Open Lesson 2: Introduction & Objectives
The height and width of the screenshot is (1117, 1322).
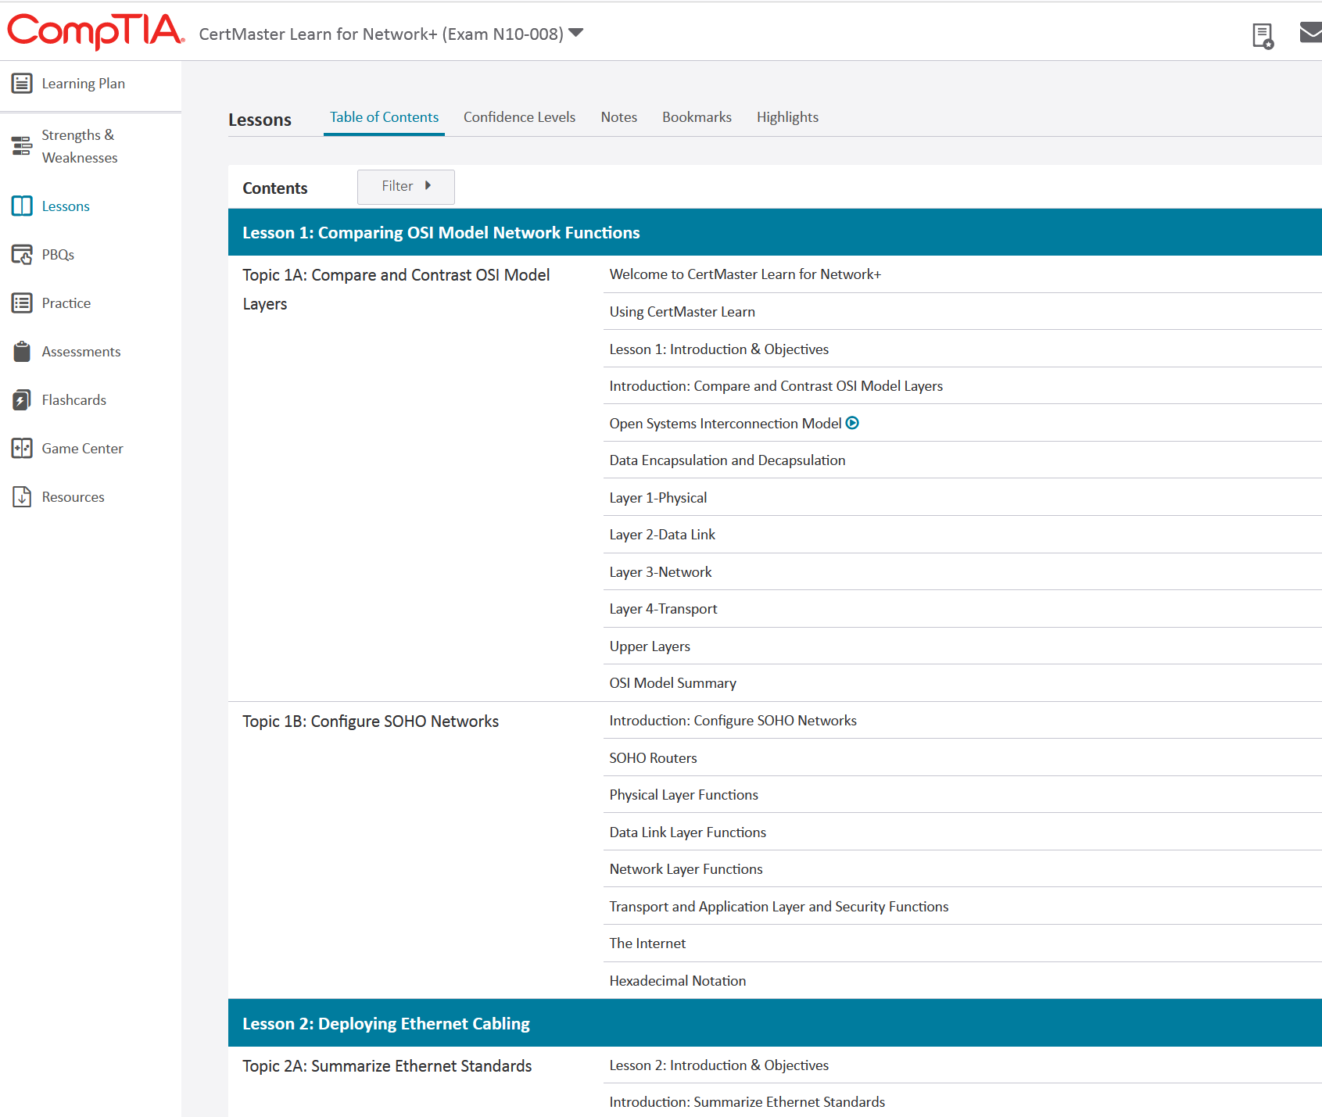click(718, 1065)
